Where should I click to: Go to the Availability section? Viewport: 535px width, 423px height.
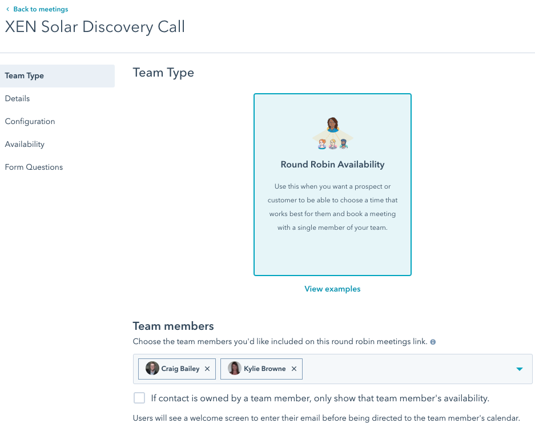tap(25, 145)
